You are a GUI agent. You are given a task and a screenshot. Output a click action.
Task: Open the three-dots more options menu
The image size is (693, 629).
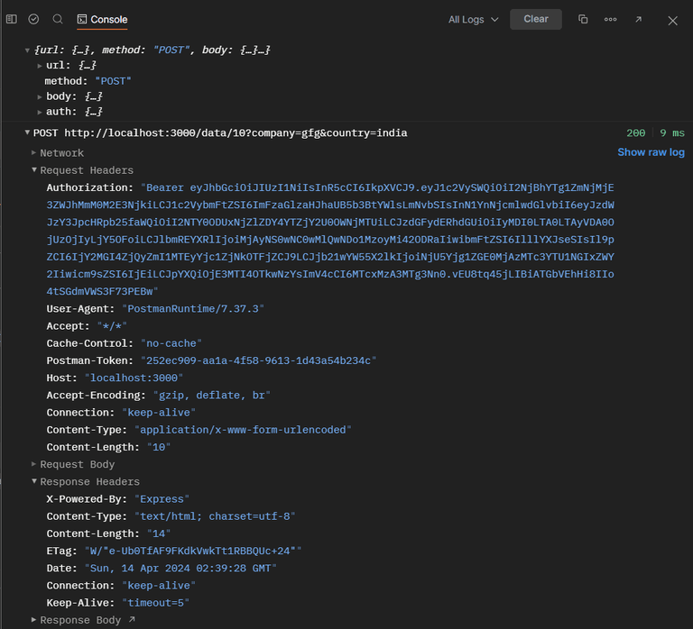tap(611, 19)
